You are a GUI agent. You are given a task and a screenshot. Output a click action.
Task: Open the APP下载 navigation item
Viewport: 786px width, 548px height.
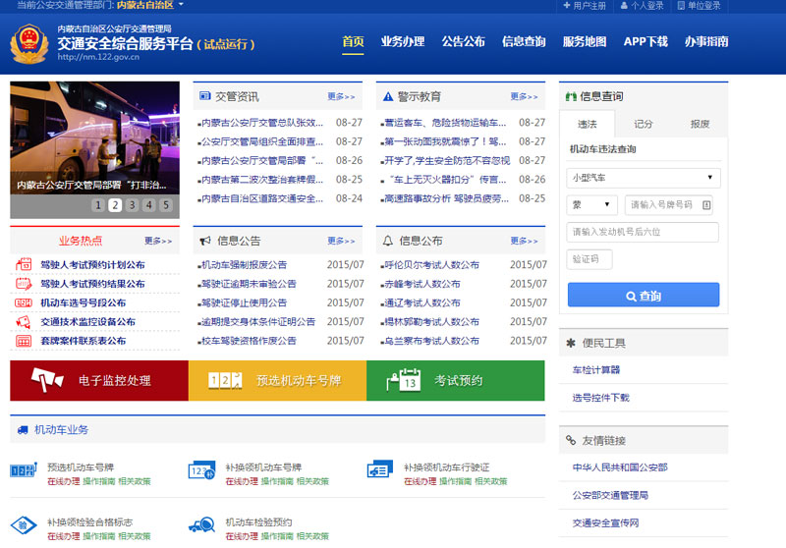coord(646,41)
